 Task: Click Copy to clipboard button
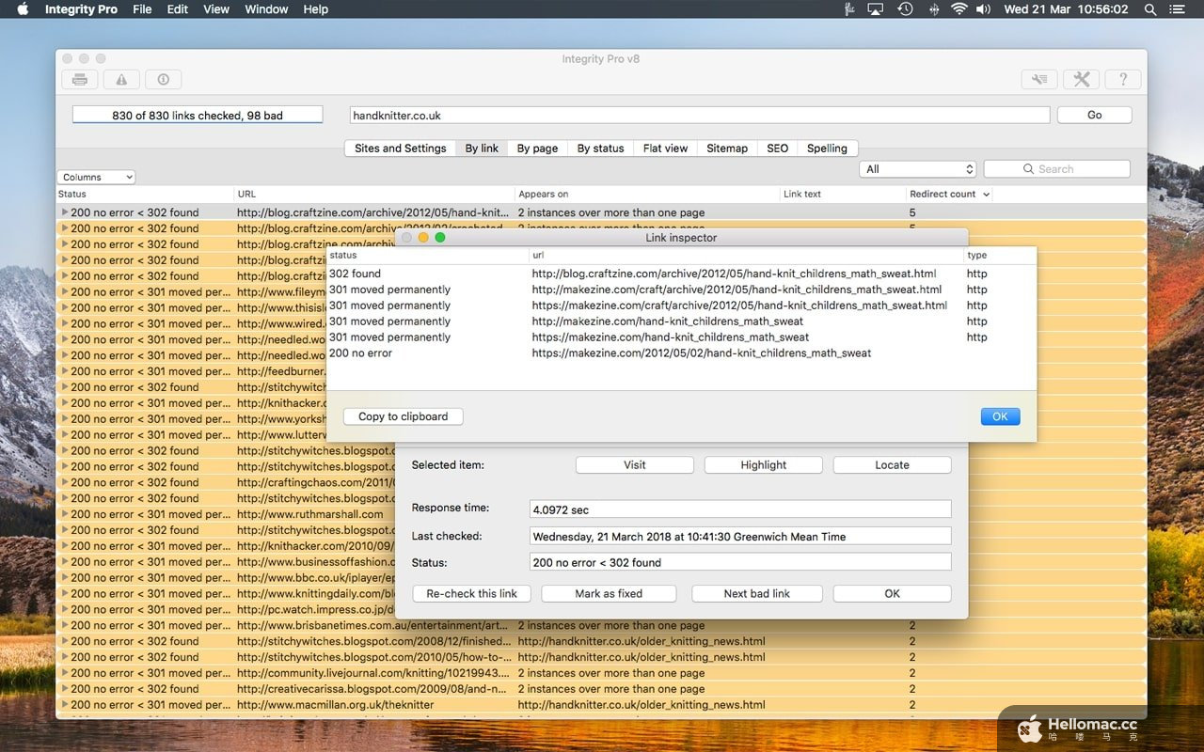click(403, 416)
